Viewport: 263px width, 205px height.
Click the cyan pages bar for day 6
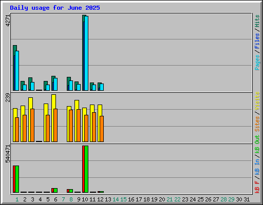[x=55, y=85]
